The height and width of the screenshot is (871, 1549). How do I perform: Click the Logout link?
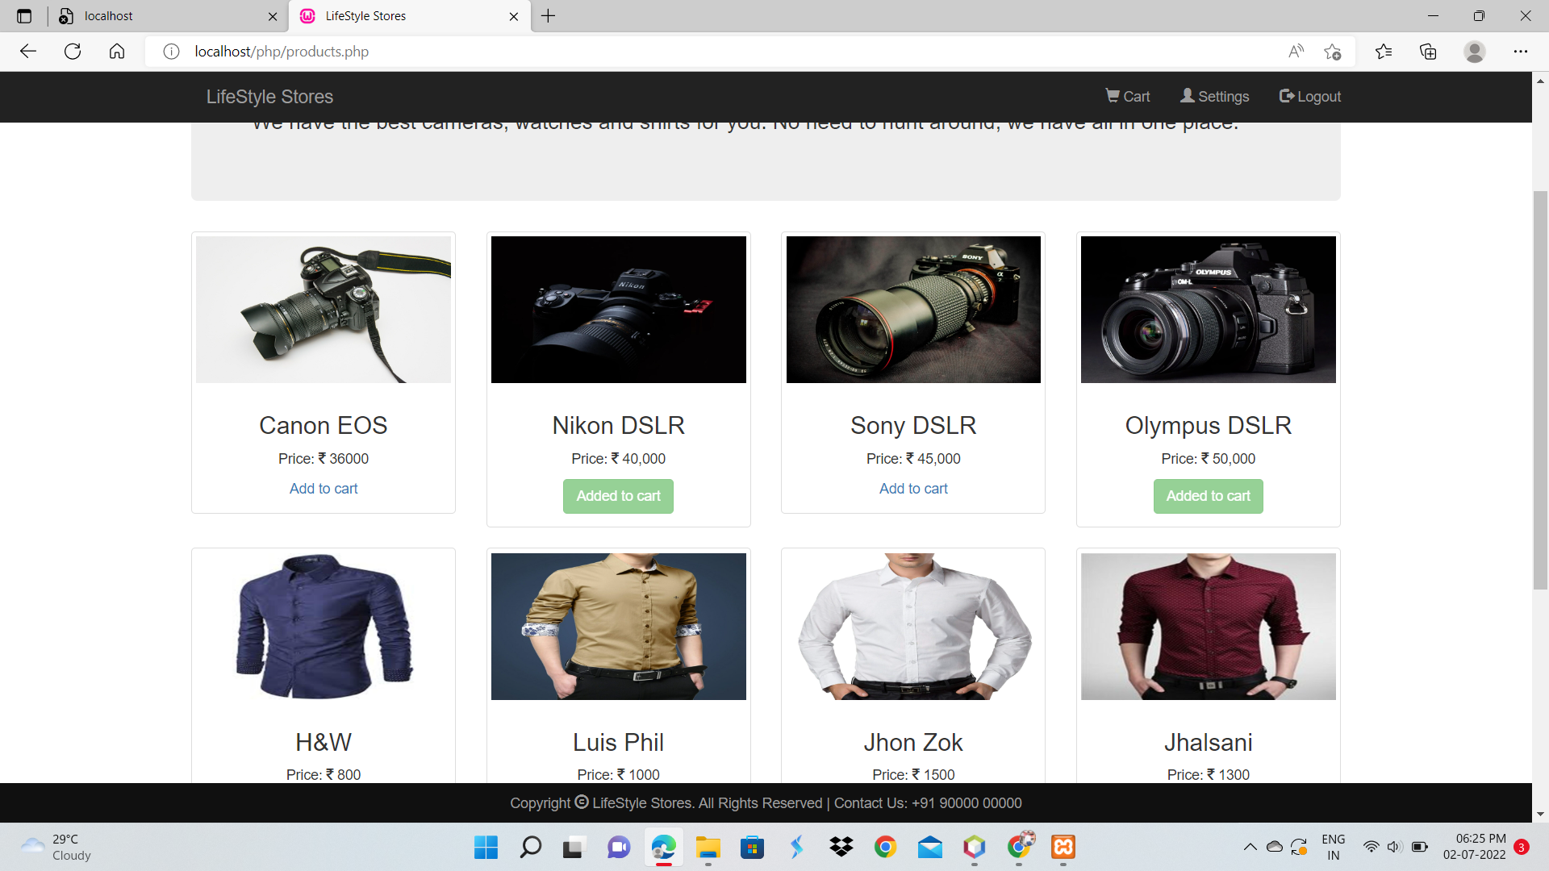tap(1309, 97)
